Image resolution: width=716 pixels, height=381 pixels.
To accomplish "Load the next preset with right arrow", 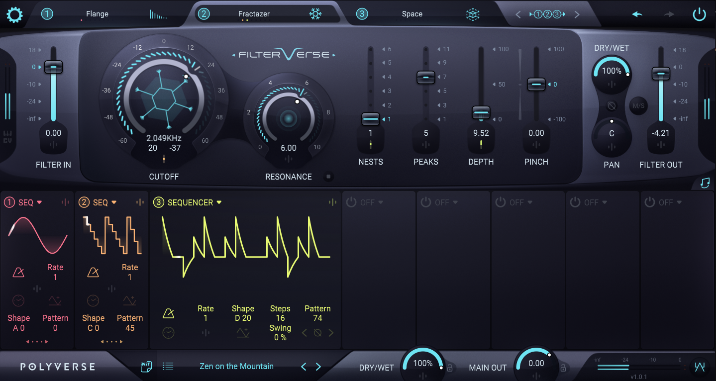I will (x=318, y=367).
